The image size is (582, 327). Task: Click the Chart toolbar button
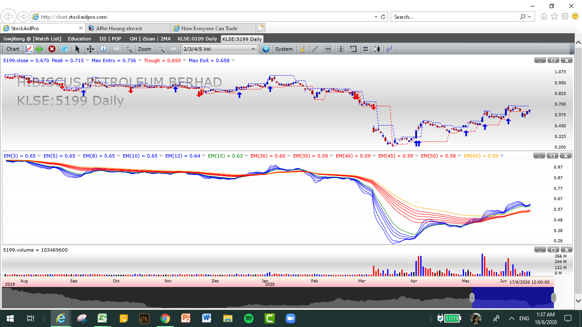point(13,49)
